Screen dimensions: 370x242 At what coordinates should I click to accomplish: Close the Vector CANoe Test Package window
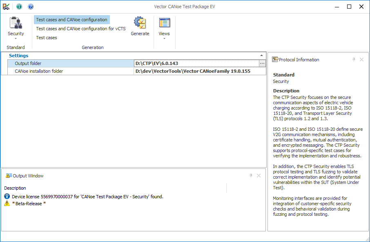tap(361, 7)
